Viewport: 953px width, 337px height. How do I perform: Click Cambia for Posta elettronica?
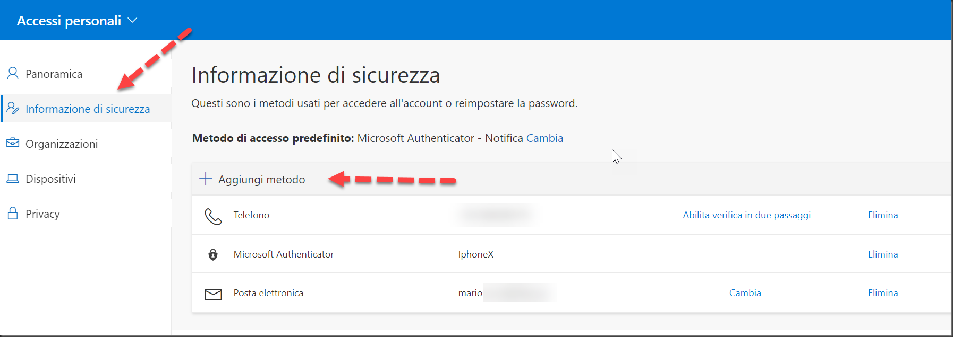(x=745, y=292)
